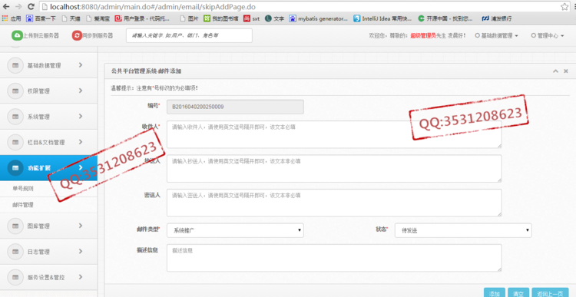Click the disabled 编号 field B2016040200250009

235,107
